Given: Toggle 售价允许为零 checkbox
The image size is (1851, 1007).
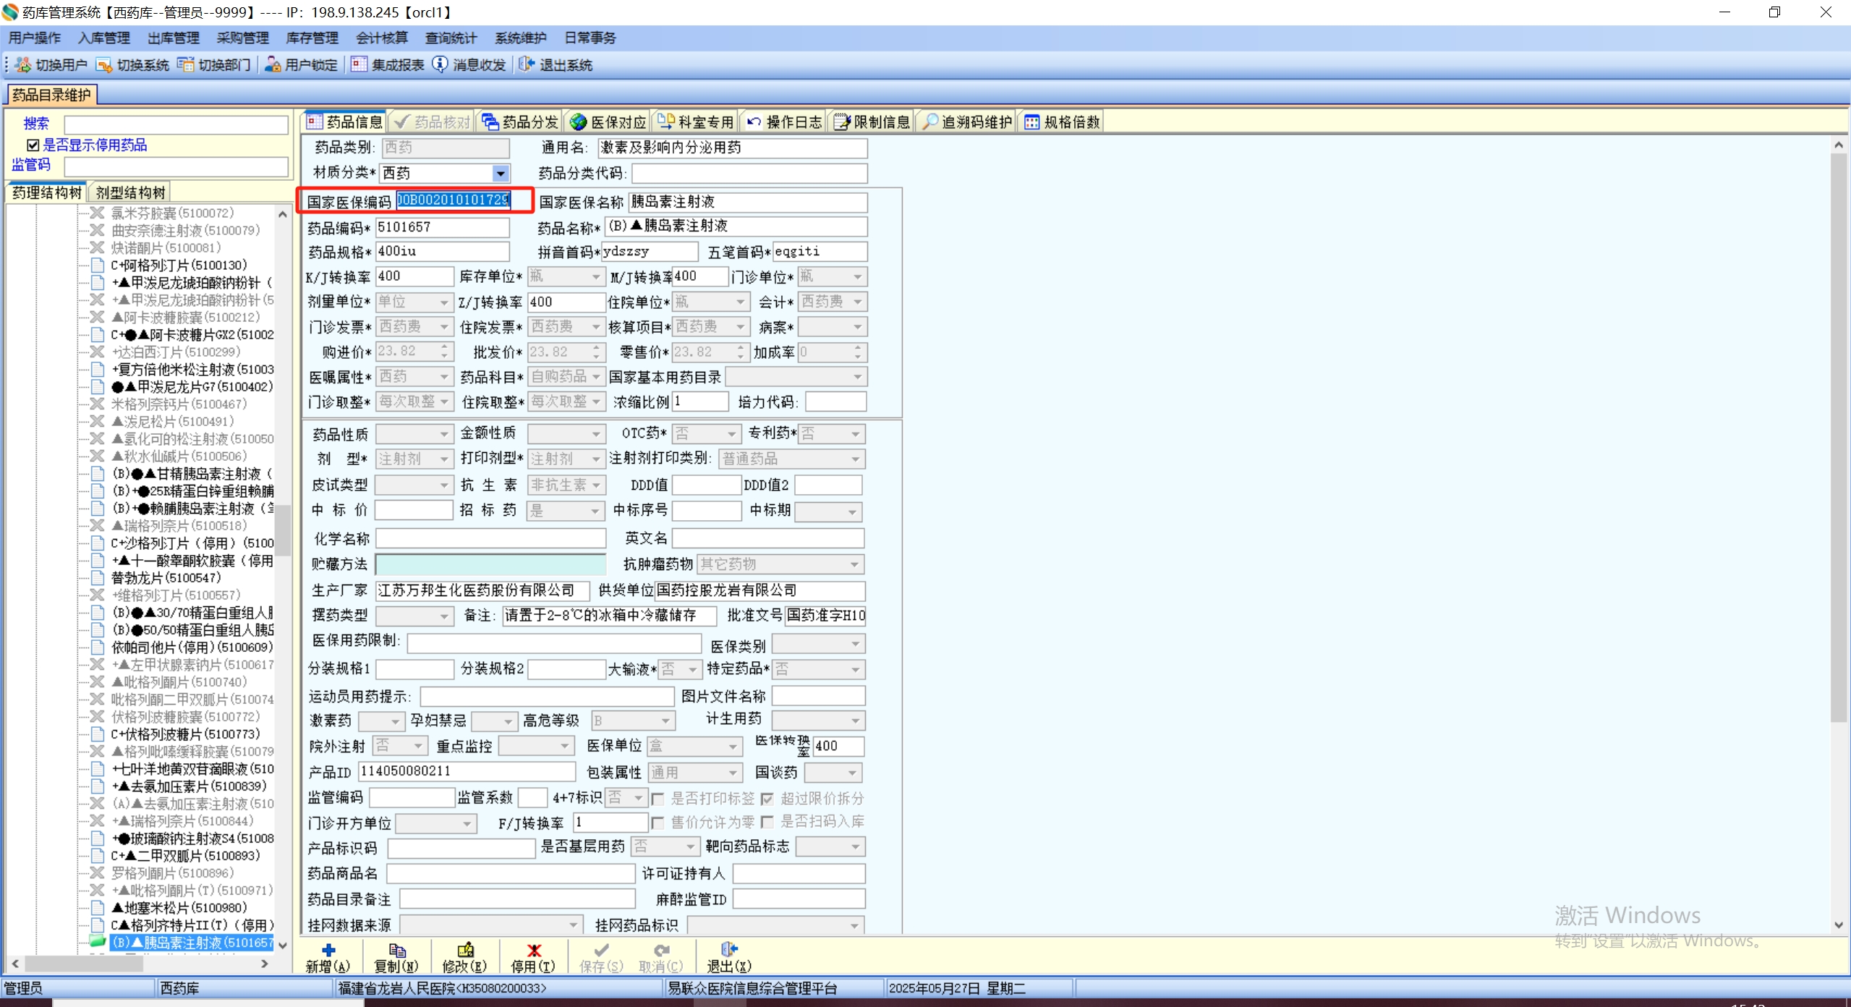Looking at the screenshot, I should tap(658, 823).
